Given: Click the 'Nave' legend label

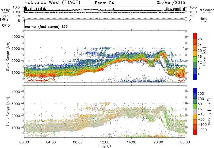Looking at the screenshot, I should pos(204,19).
